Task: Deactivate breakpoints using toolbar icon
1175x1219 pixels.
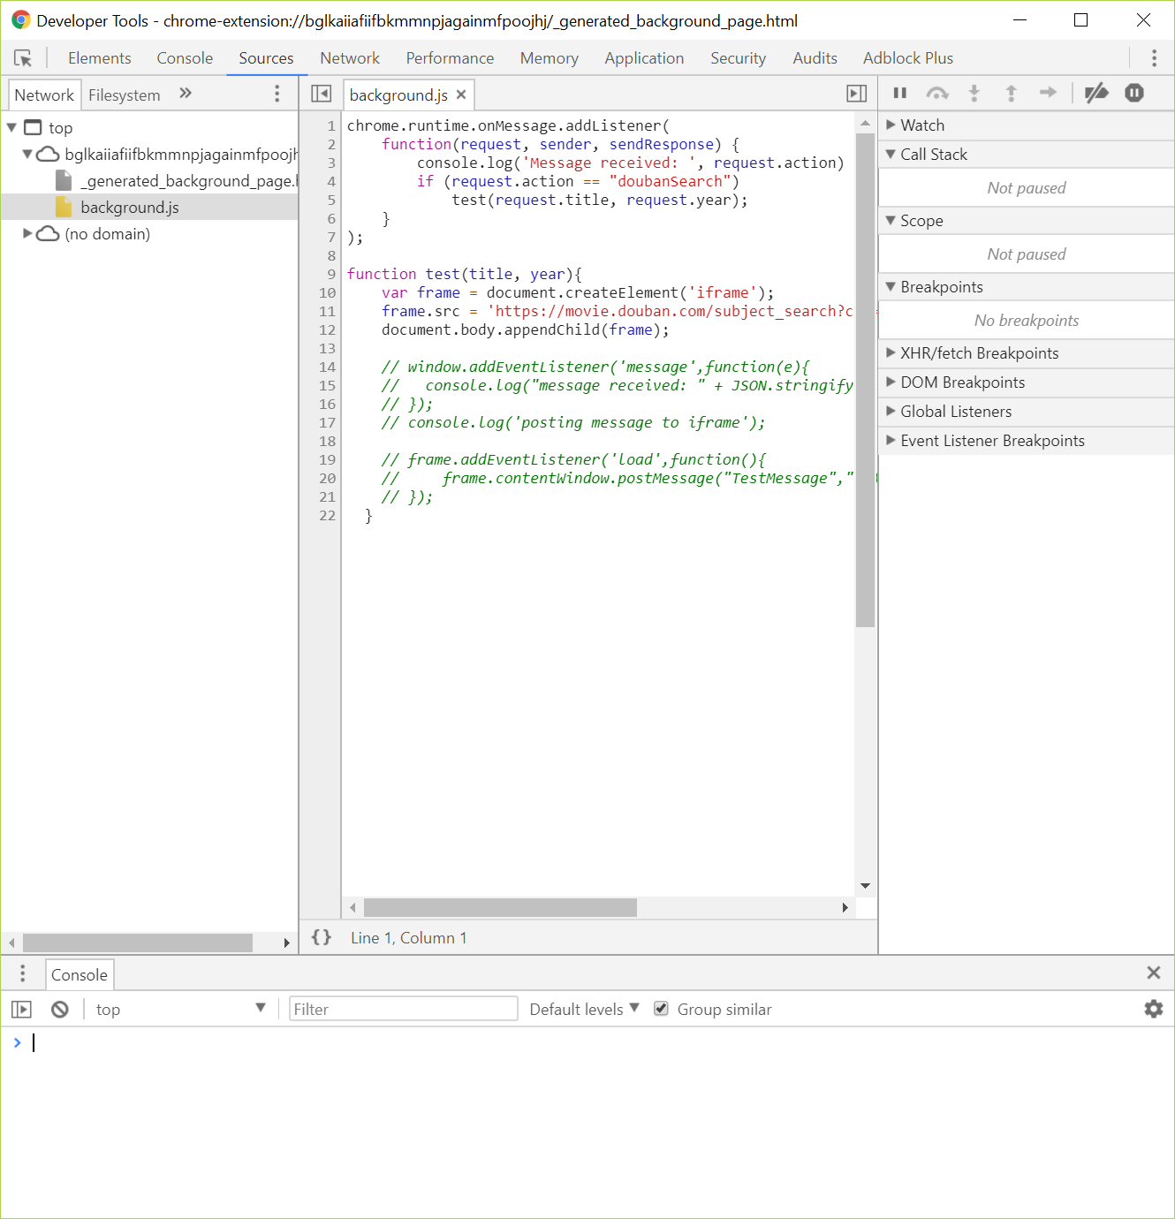Action: [1096, 93]
